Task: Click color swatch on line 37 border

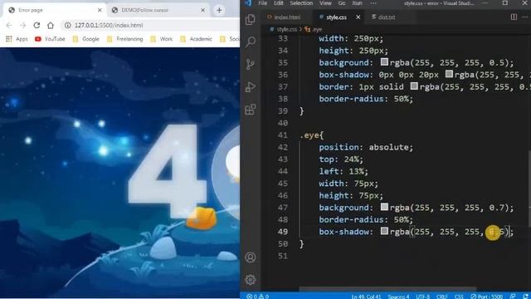Action: (x=414, y=86)
